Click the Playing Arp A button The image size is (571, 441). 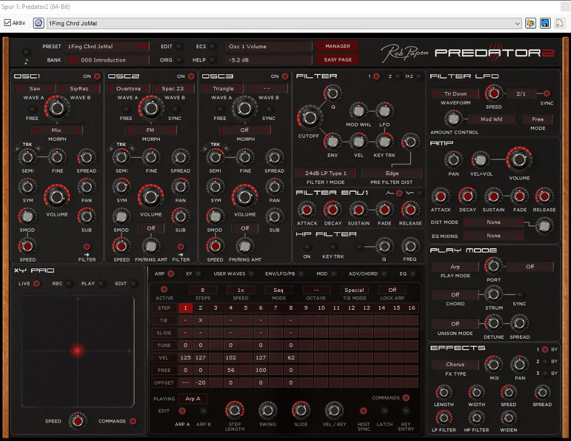(x=193, y=398)
